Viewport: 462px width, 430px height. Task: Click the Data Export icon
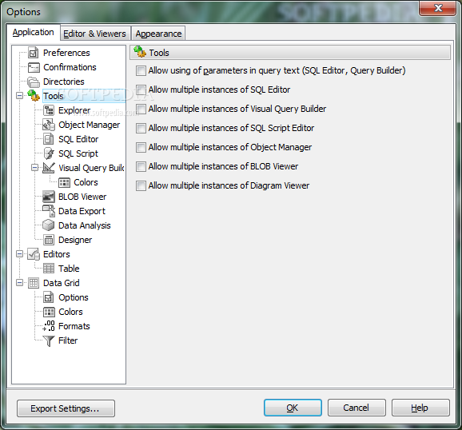[x=49, y=211]
